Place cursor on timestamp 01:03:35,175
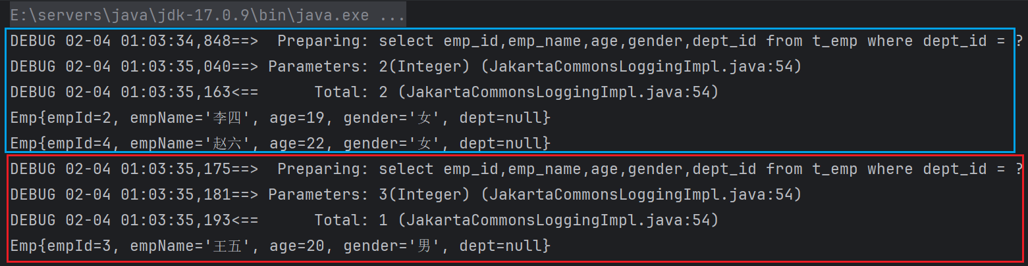This screenshot has width=1028, height=266. click(176, 169)
